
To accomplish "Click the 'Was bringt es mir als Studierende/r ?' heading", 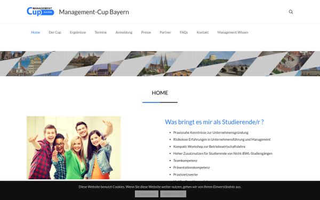I will click(x=214, y=122).
